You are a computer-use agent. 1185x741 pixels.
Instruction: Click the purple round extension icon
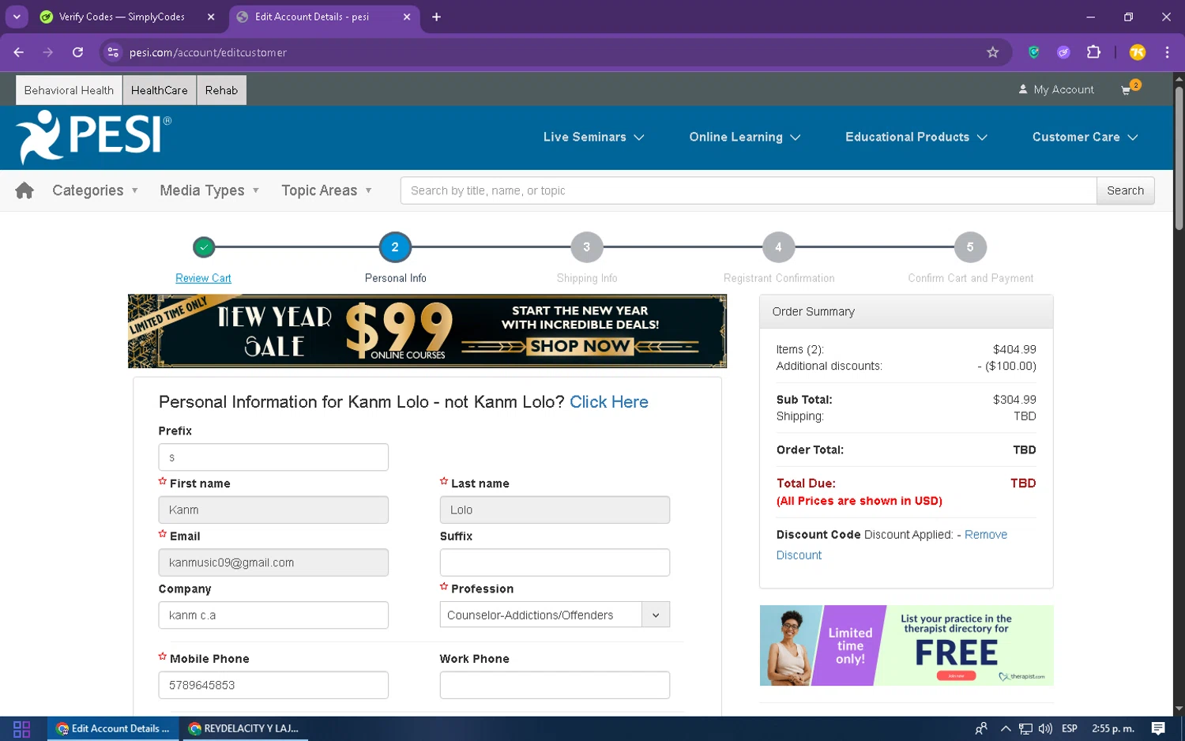click(x=1063, y=52)
